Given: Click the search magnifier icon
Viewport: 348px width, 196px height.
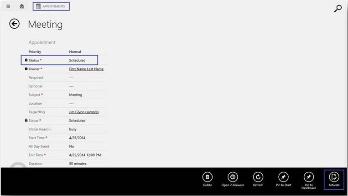Looking at the screenshot, I should pos(338,8).
